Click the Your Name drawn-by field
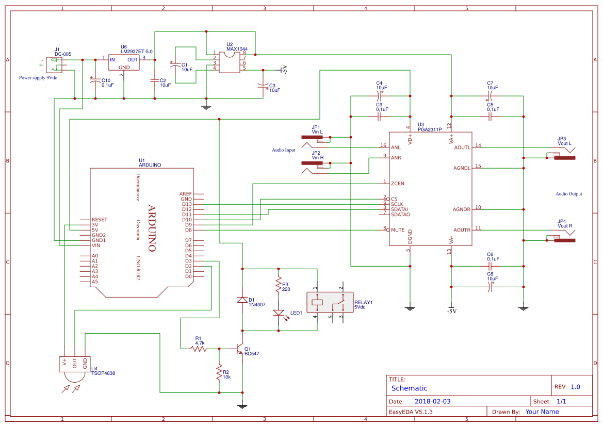Viewport: 603px width, 427px height. (542, 412)
